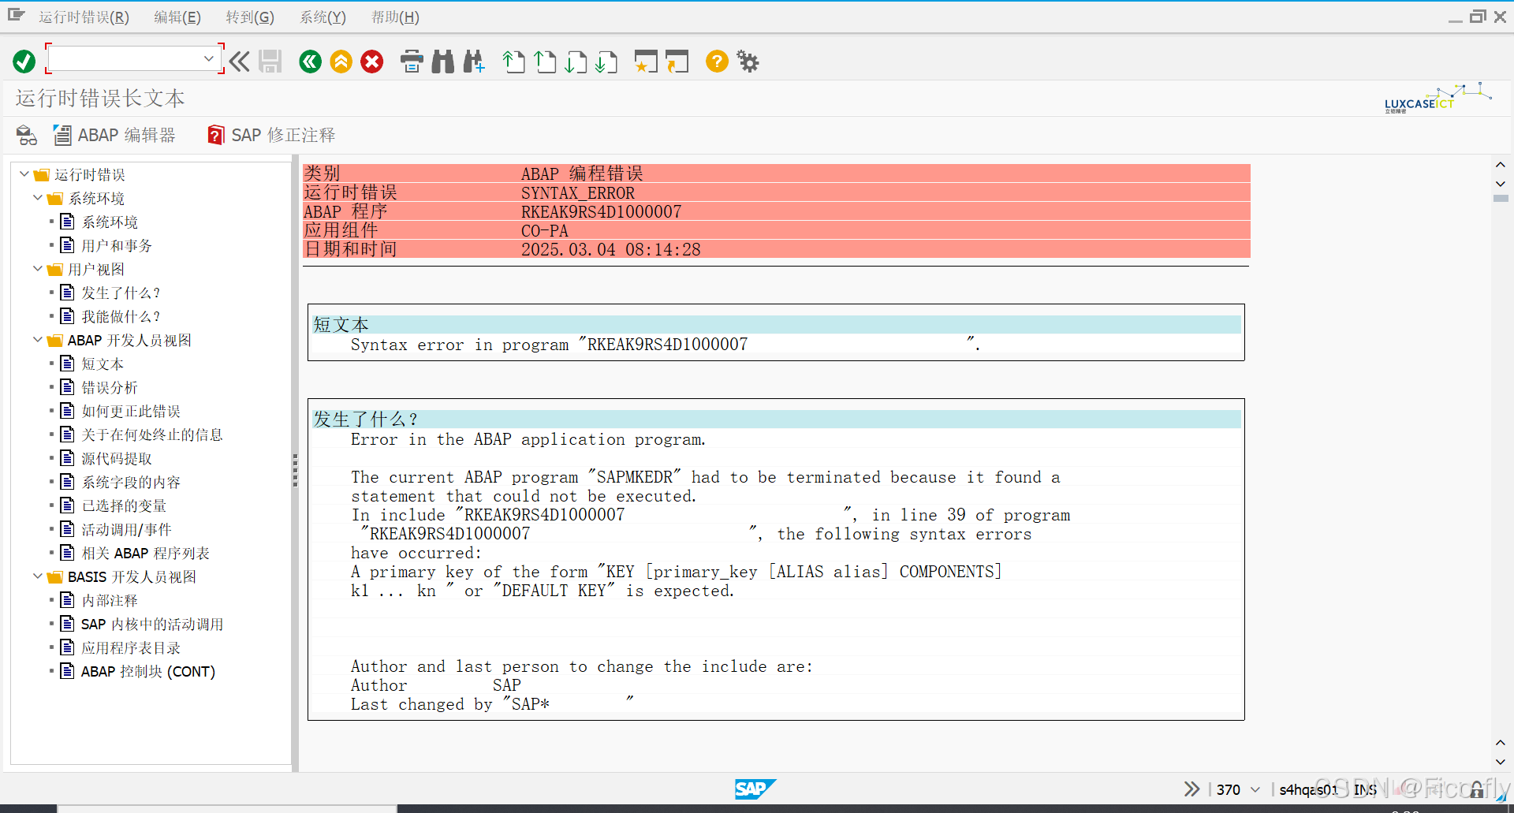Click the debugger glasses icon
The height and width of the screenshot is (813, 1514).
[x=27, y=136]
